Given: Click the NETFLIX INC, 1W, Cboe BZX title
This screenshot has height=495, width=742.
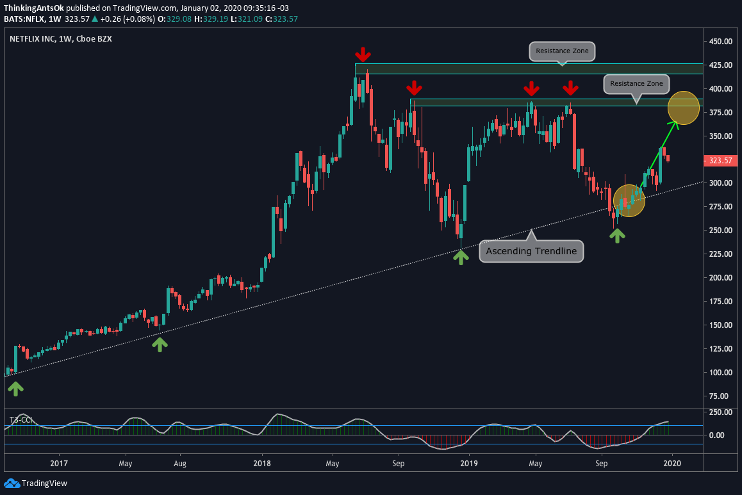Looking at the screenshot, I should pyautogui.click(x=61, y=39).
